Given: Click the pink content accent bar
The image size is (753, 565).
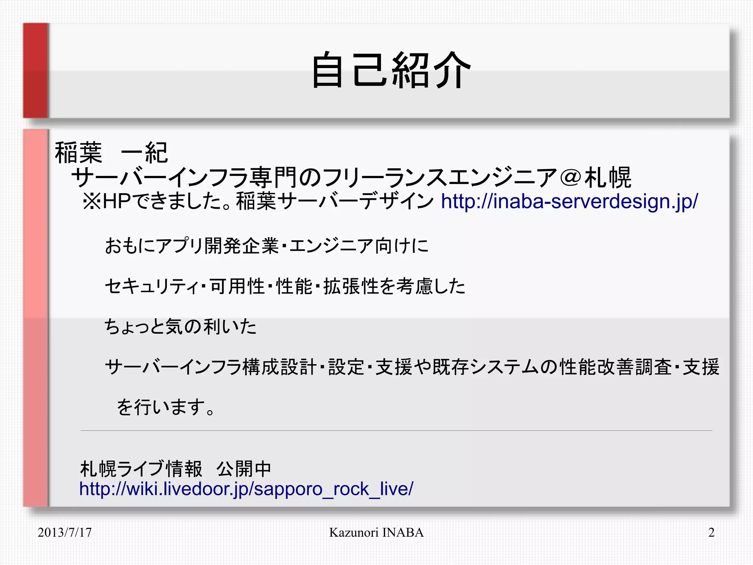Looking at the screenshot, I should click(x=36, y=317).
